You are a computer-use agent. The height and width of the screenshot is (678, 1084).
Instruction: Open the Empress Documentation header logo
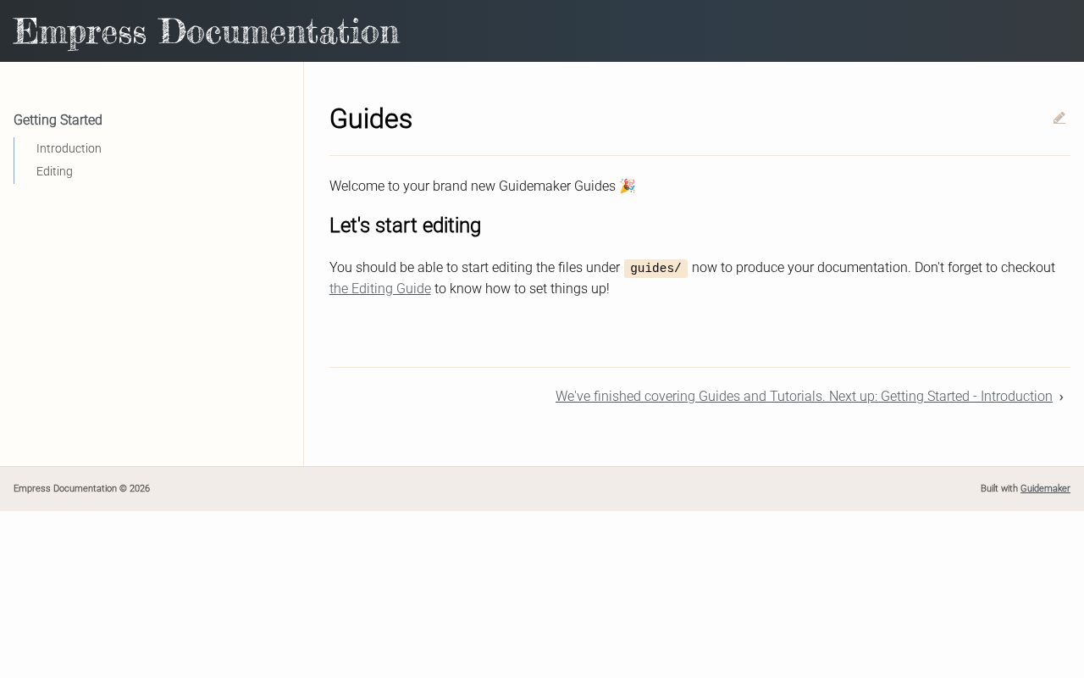(x=207, y=32)
